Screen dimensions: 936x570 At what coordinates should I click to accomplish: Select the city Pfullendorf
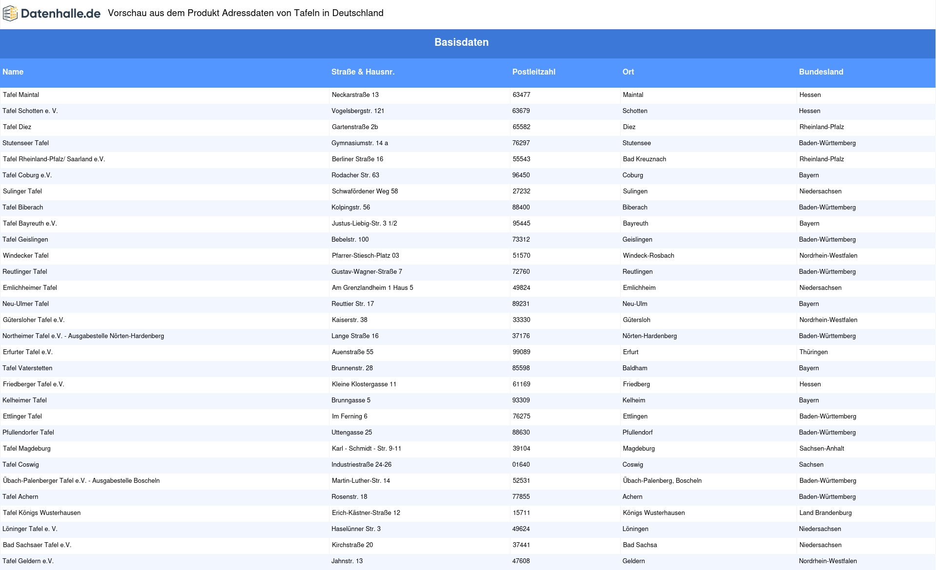[638, 433]
